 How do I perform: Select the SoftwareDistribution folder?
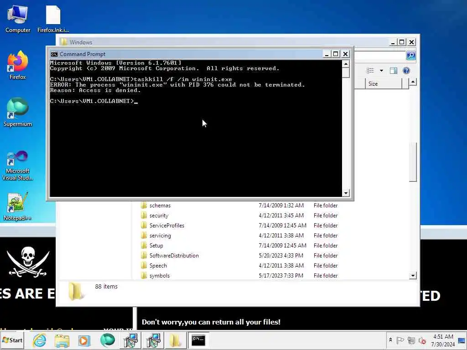pos(174,256)
